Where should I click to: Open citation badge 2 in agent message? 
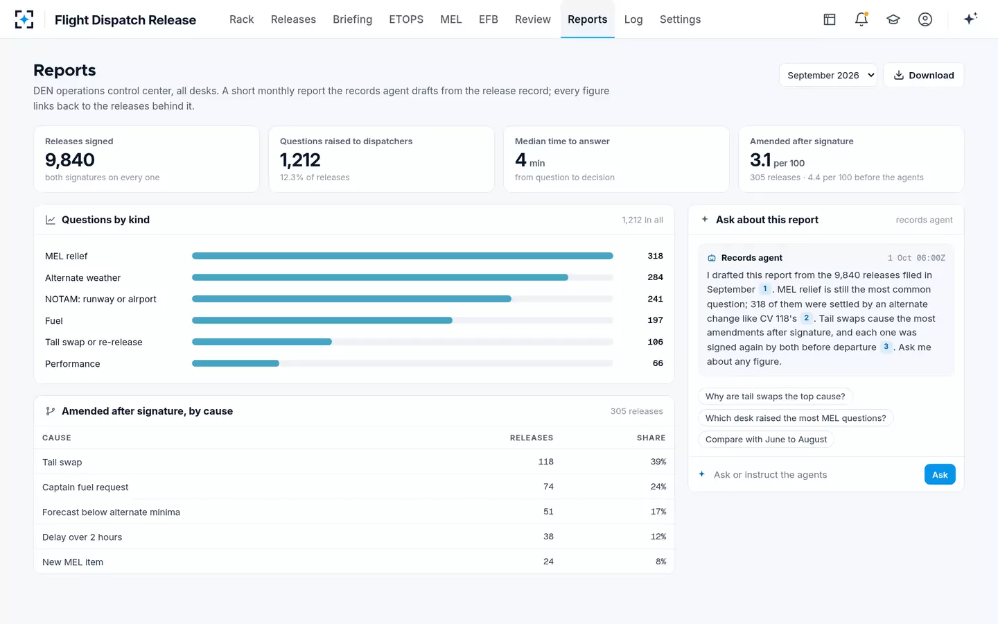pos(806,318)
